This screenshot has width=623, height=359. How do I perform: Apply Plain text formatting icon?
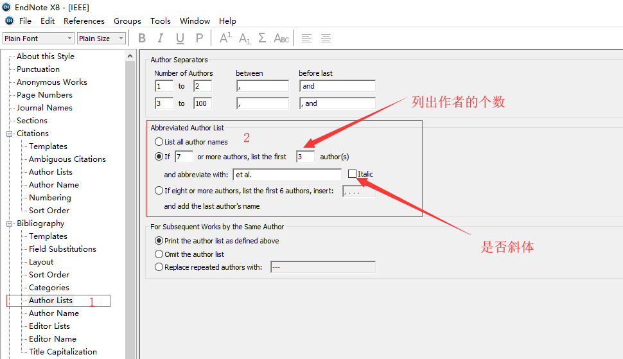click(200, 38)
